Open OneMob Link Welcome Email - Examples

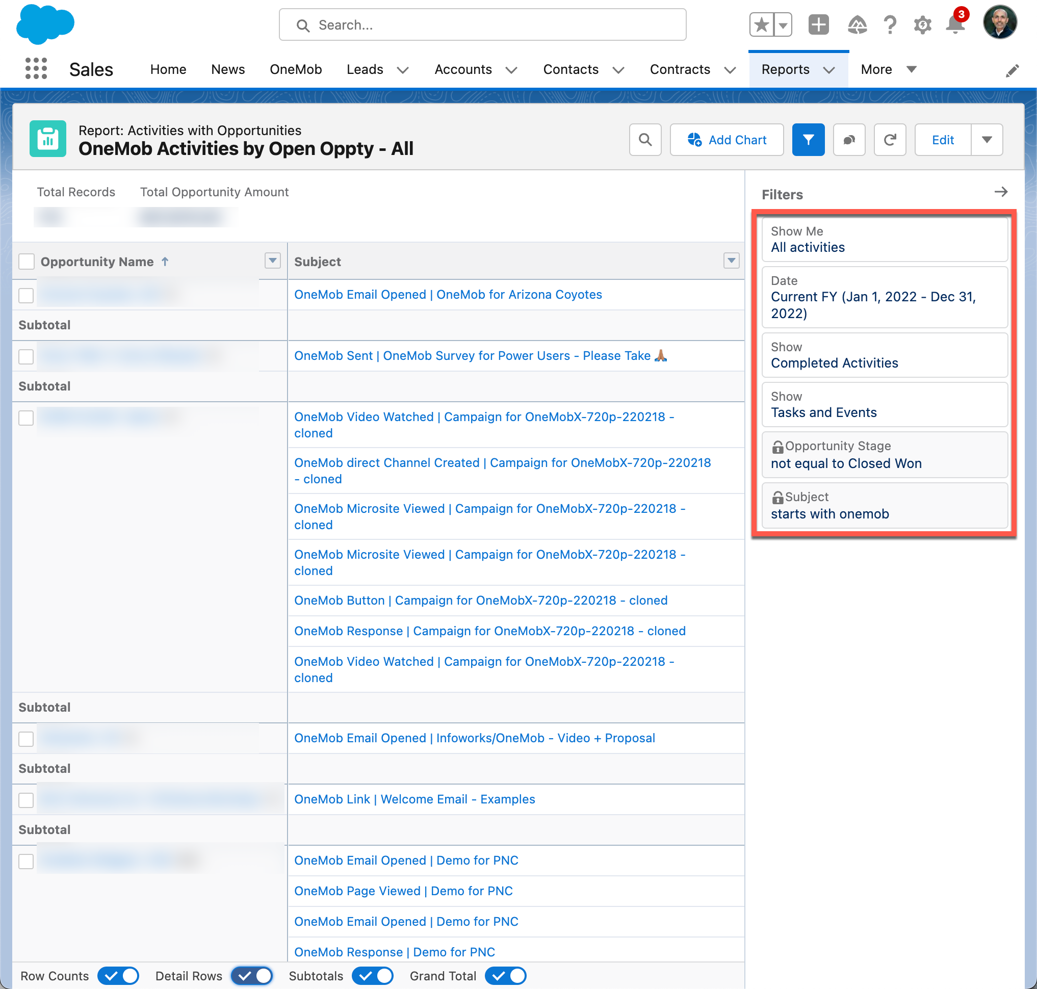pos(414,799)
